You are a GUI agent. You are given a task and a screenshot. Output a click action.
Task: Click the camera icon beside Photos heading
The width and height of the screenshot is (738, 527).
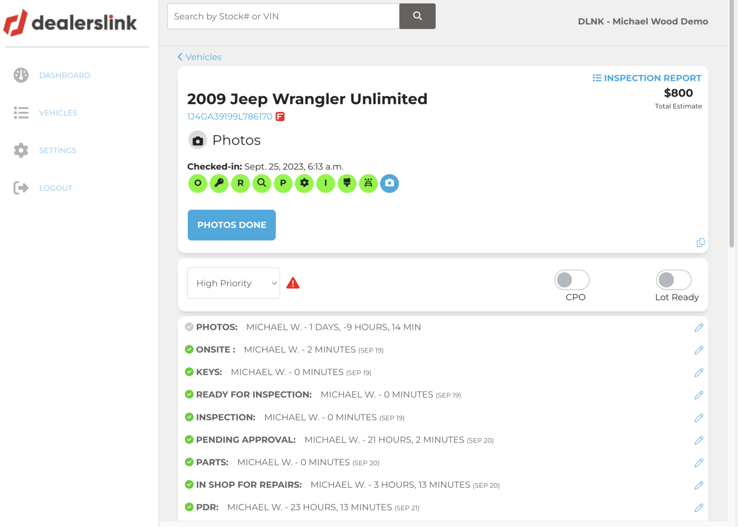197,140
